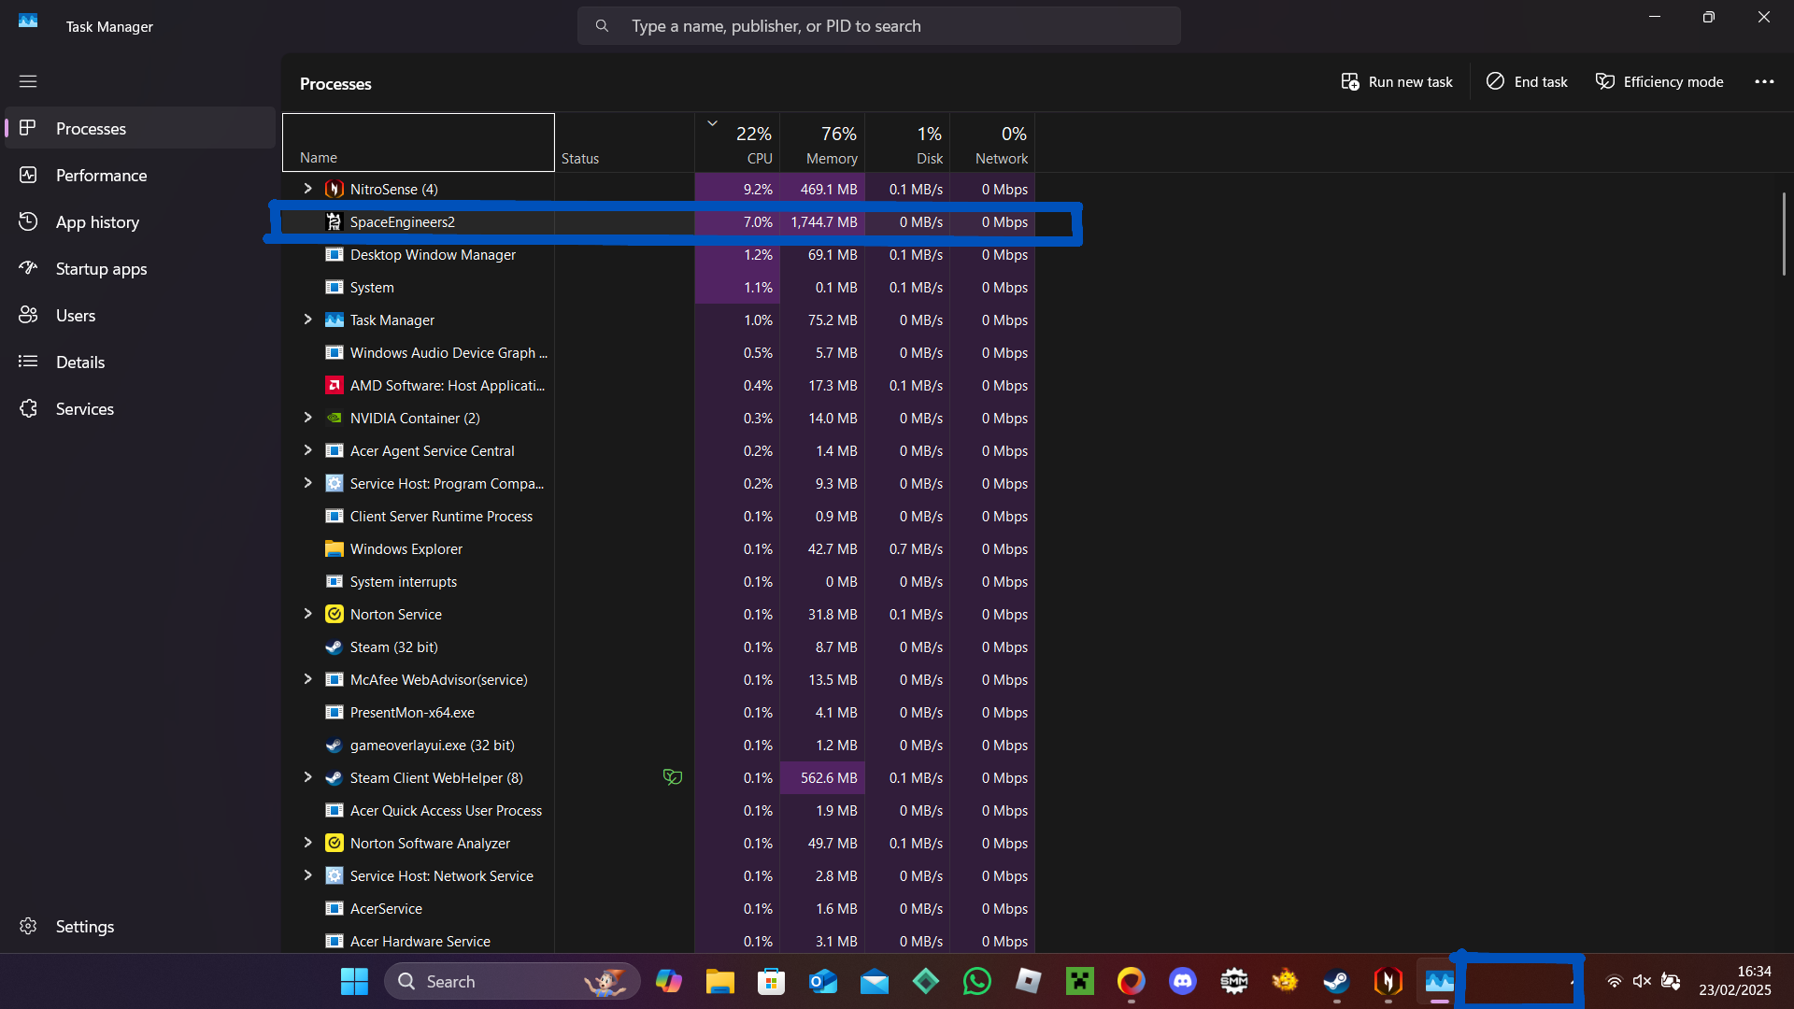
Task: Open the three-dot more options menu
Action: (x=1763, y=82)
